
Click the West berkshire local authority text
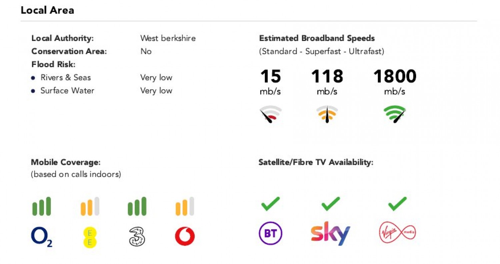168,38
